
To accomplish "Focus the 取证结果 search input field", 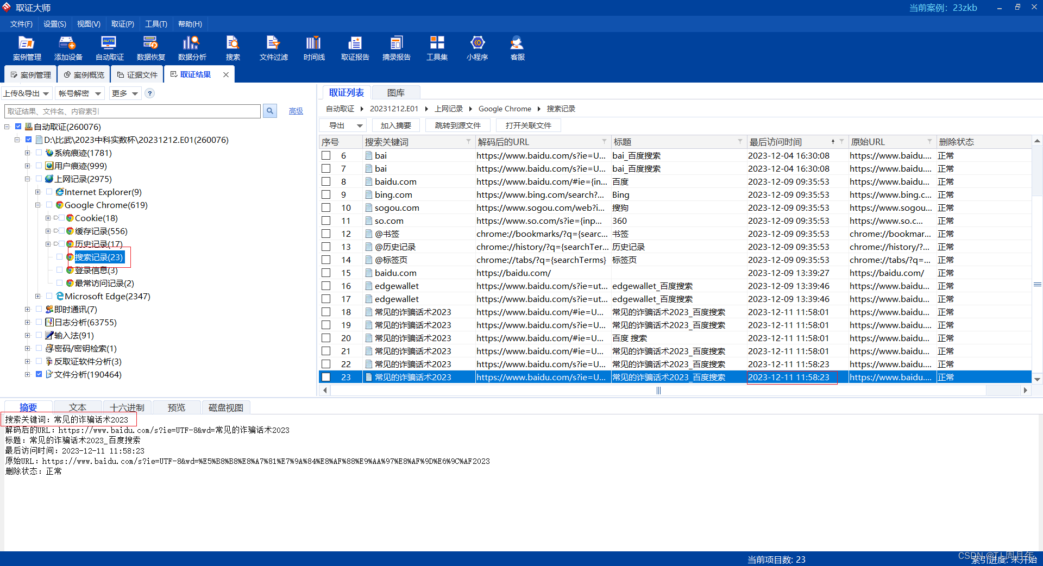I will (133, 111).
